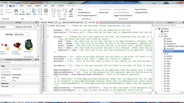Click the Select tool icon
Image resolution: width=184 pixels, height=103 pixels.
pyautogui.click(x=28, y=11)
